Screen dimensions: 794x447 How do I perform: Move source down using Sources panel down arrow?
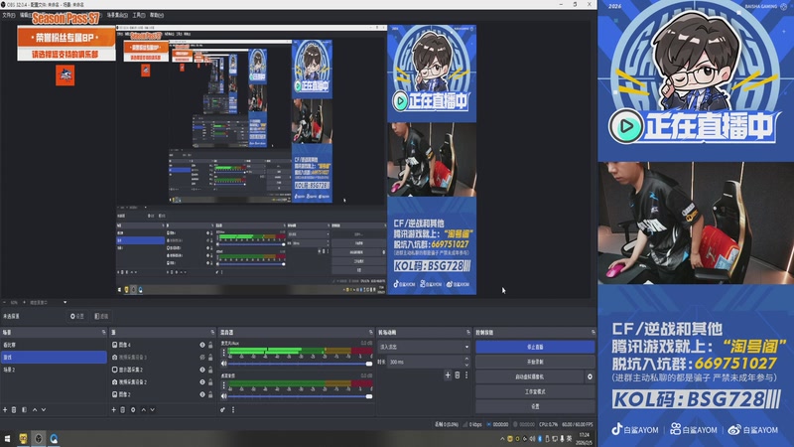tap(153, 409)
